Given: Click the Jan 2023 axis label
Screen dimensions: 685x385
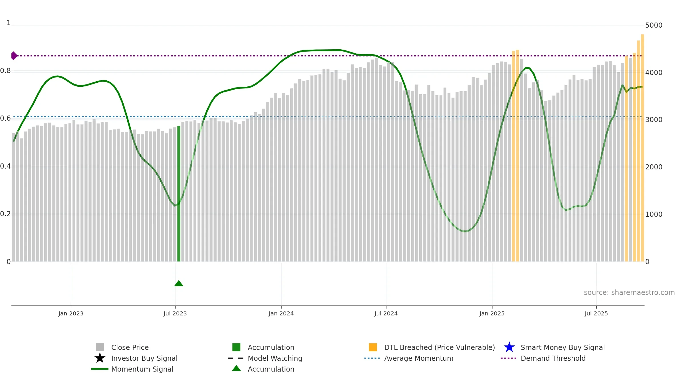Looking at the screenshot, I should point(71,314).
